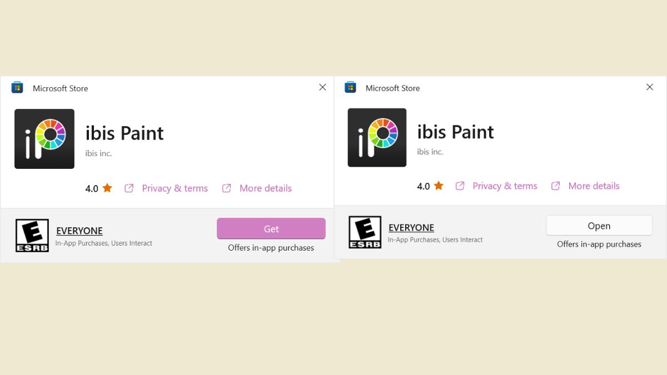Open Privacy & terms in the left dialog
Screen dimensions: 667x375
click(175, 188)
